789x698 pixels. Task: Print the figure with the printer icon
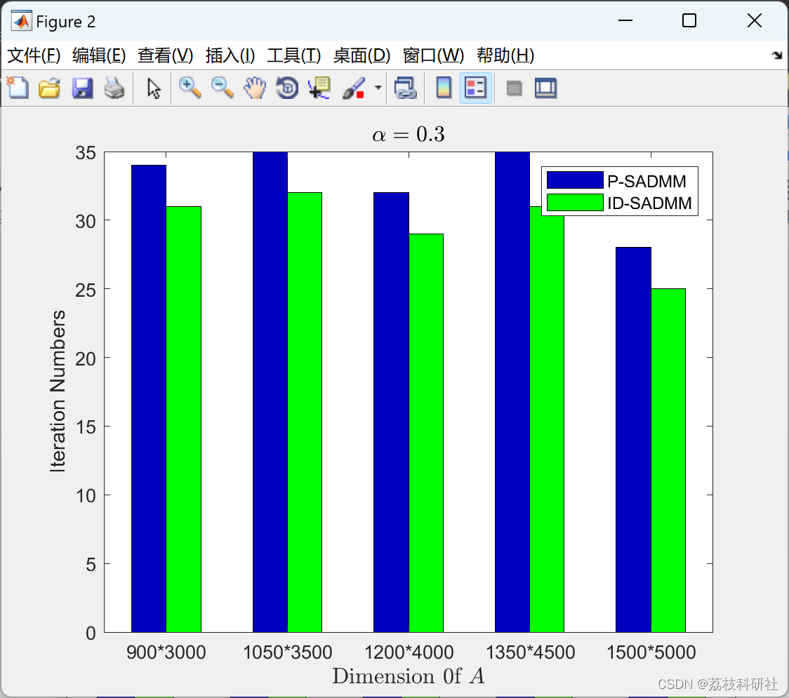(114, 88)
